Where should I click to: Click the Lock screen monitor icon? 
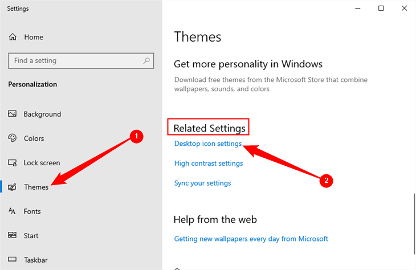(x=13, y=163)
